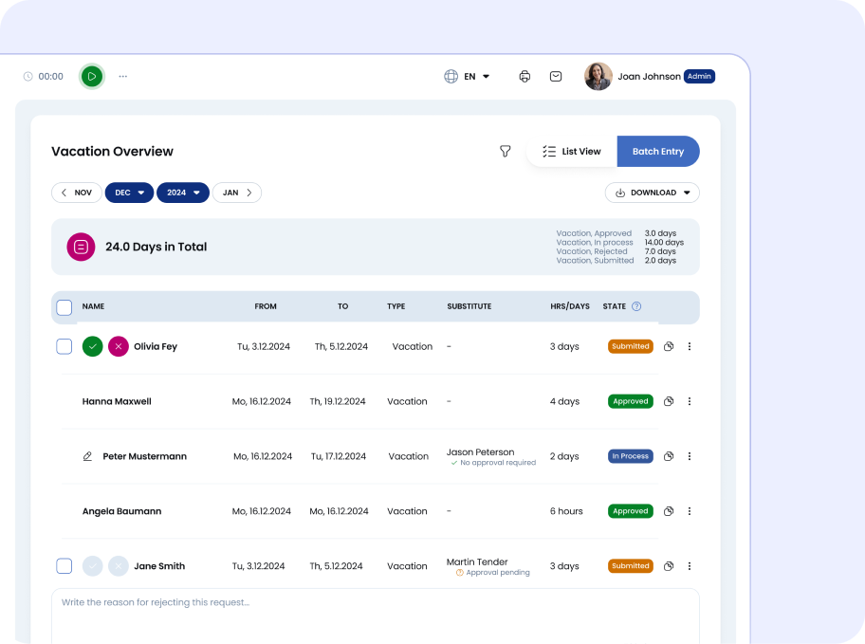Click the SUBSTITUTE column header

(x=469, y=306)
